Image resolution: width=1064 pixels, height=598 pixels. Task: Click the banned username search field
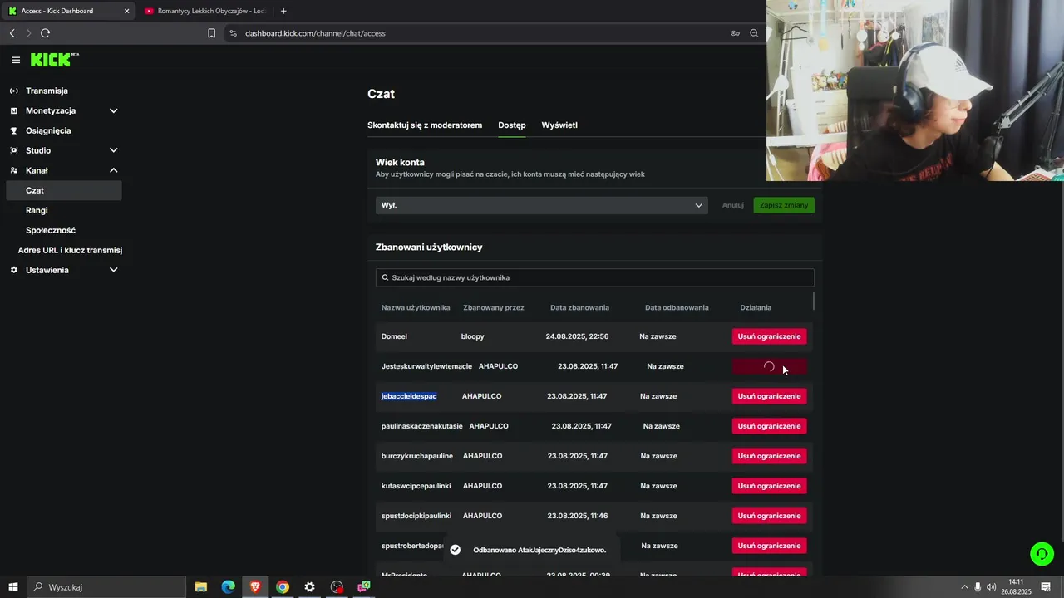click(x=595, y=277)
